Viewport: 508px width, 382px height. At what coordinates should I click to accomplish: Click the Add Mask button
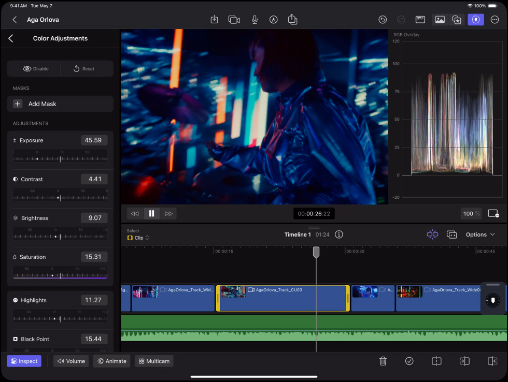pyautogui.click(x=60, y=104)
